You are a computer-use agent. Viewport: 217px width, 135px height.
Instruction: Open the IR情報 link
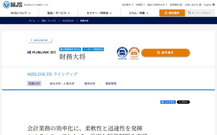pos(140,5)
